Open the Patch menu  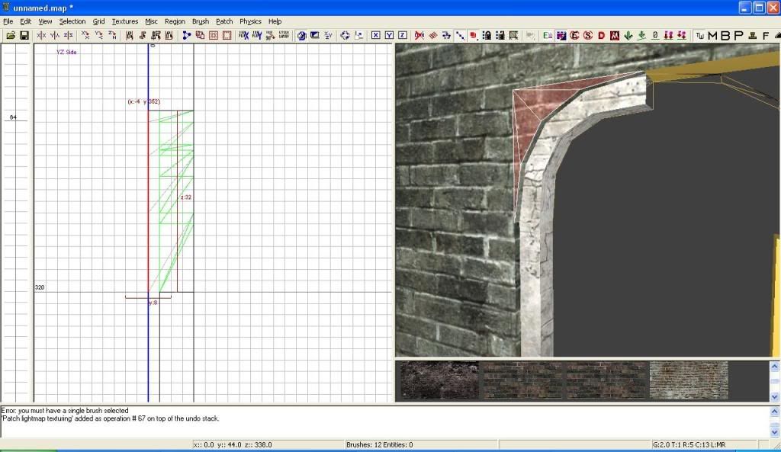(x=224, y=21)
